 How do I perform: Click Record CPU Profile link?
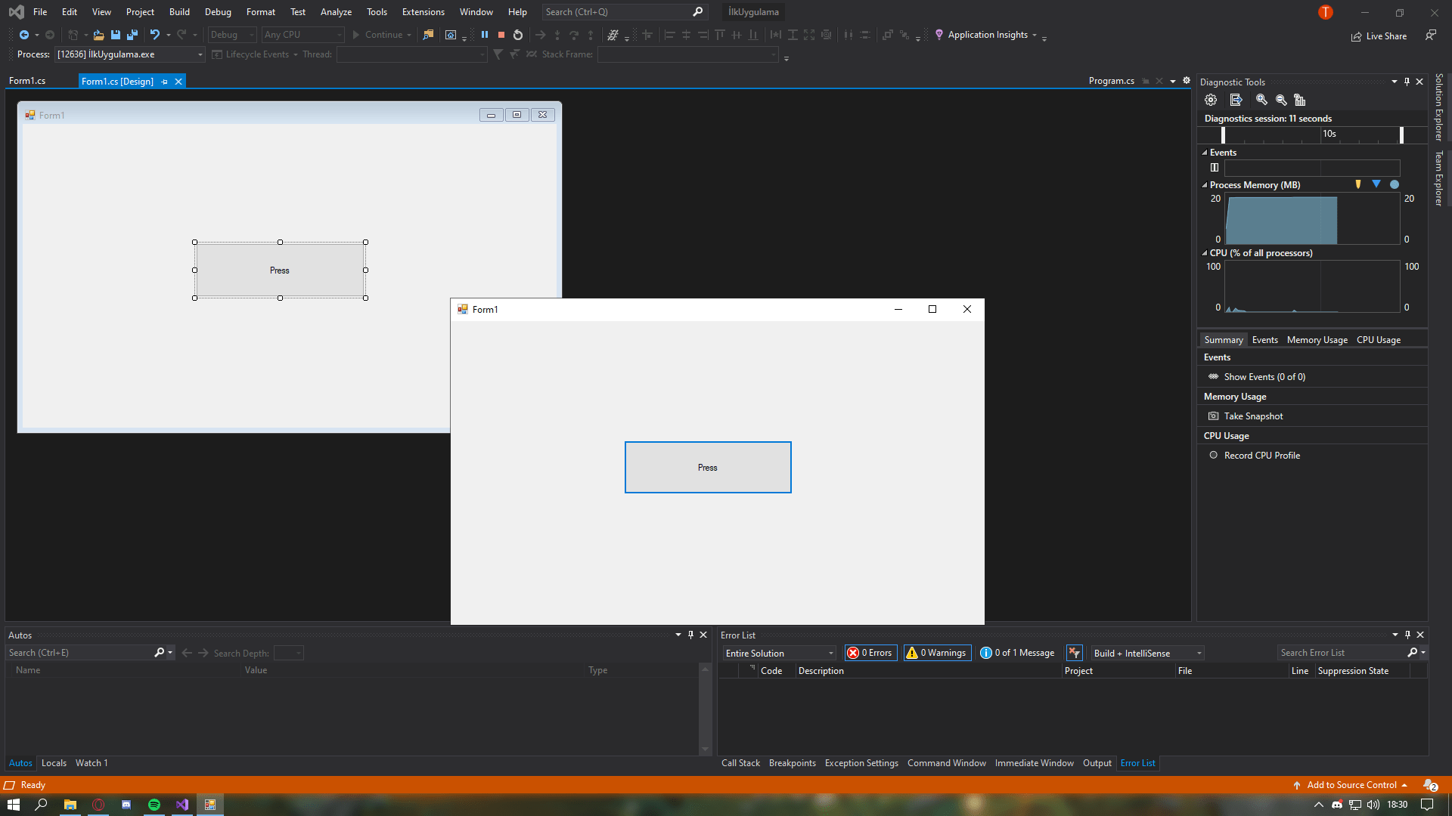pyautogui.click(x=1261, y=456)
